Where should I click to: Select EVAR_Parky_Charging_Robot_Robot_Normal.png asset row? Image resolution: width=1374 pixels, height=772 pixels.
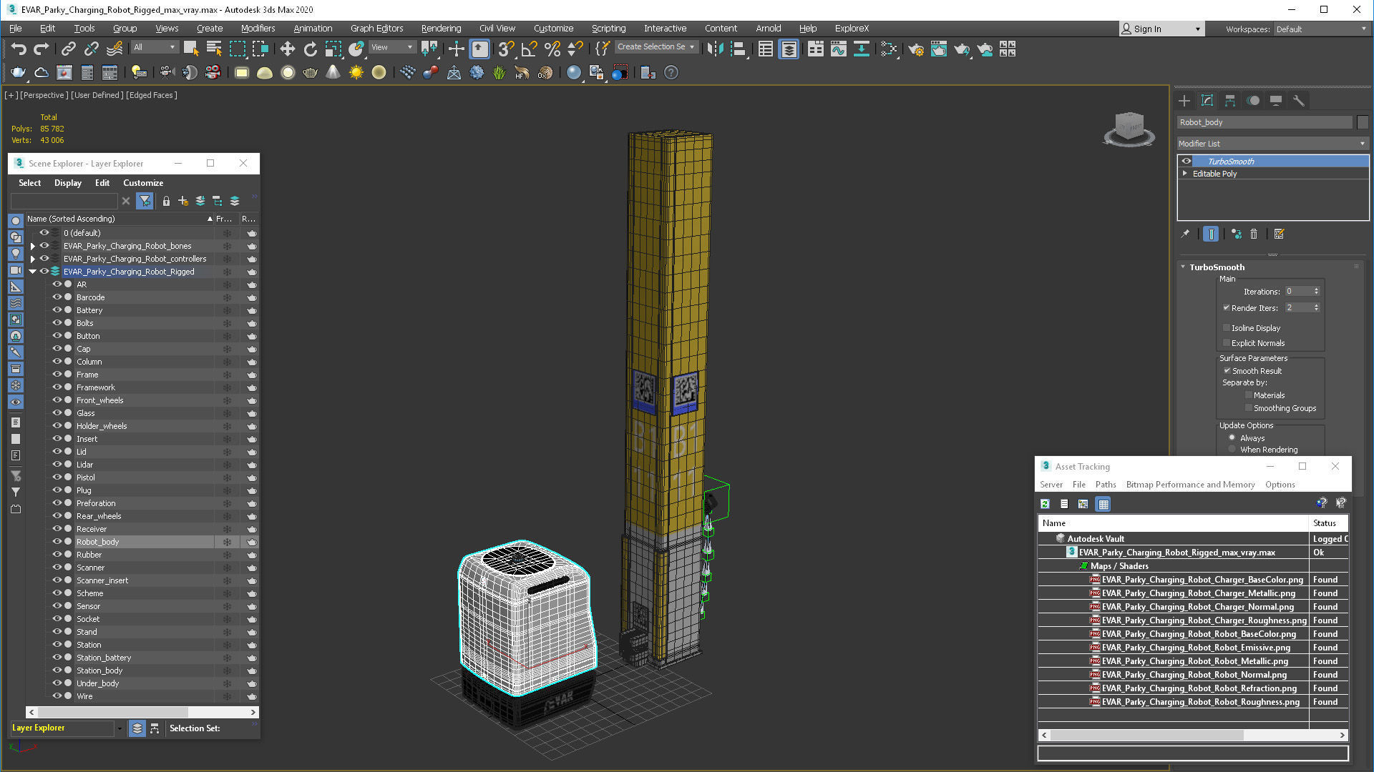(x=1193, y=675)
